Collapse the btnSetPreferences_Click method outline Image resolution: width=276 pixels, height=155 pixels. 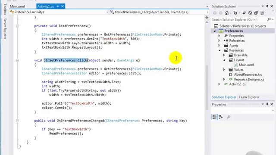17,60
